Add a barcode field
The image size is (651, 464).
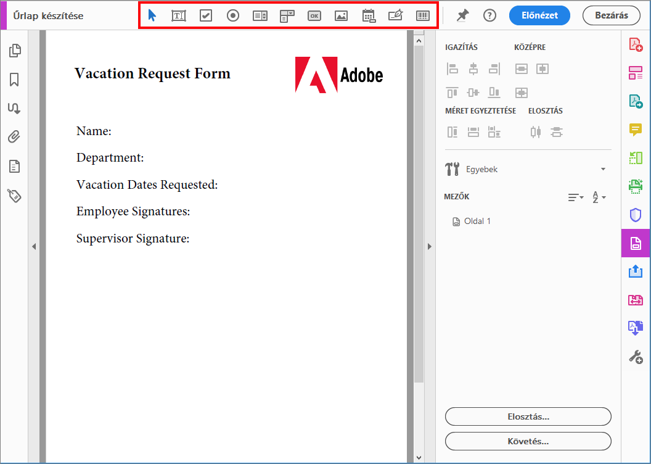pyautogui.click(x=422, y=15)
